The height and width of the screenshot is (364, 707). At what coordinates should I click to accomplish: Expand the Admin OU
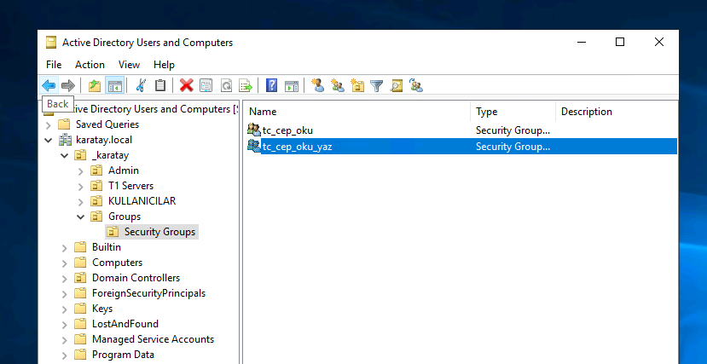point(81,171)
